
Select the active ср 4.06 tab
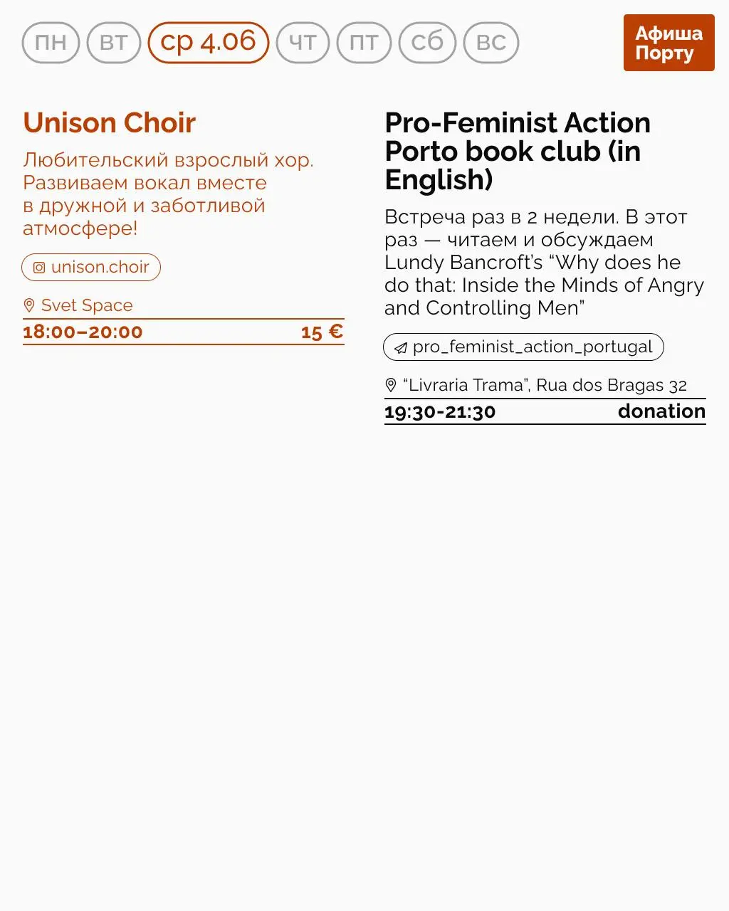pyautogui.click(x=208, y=42)
